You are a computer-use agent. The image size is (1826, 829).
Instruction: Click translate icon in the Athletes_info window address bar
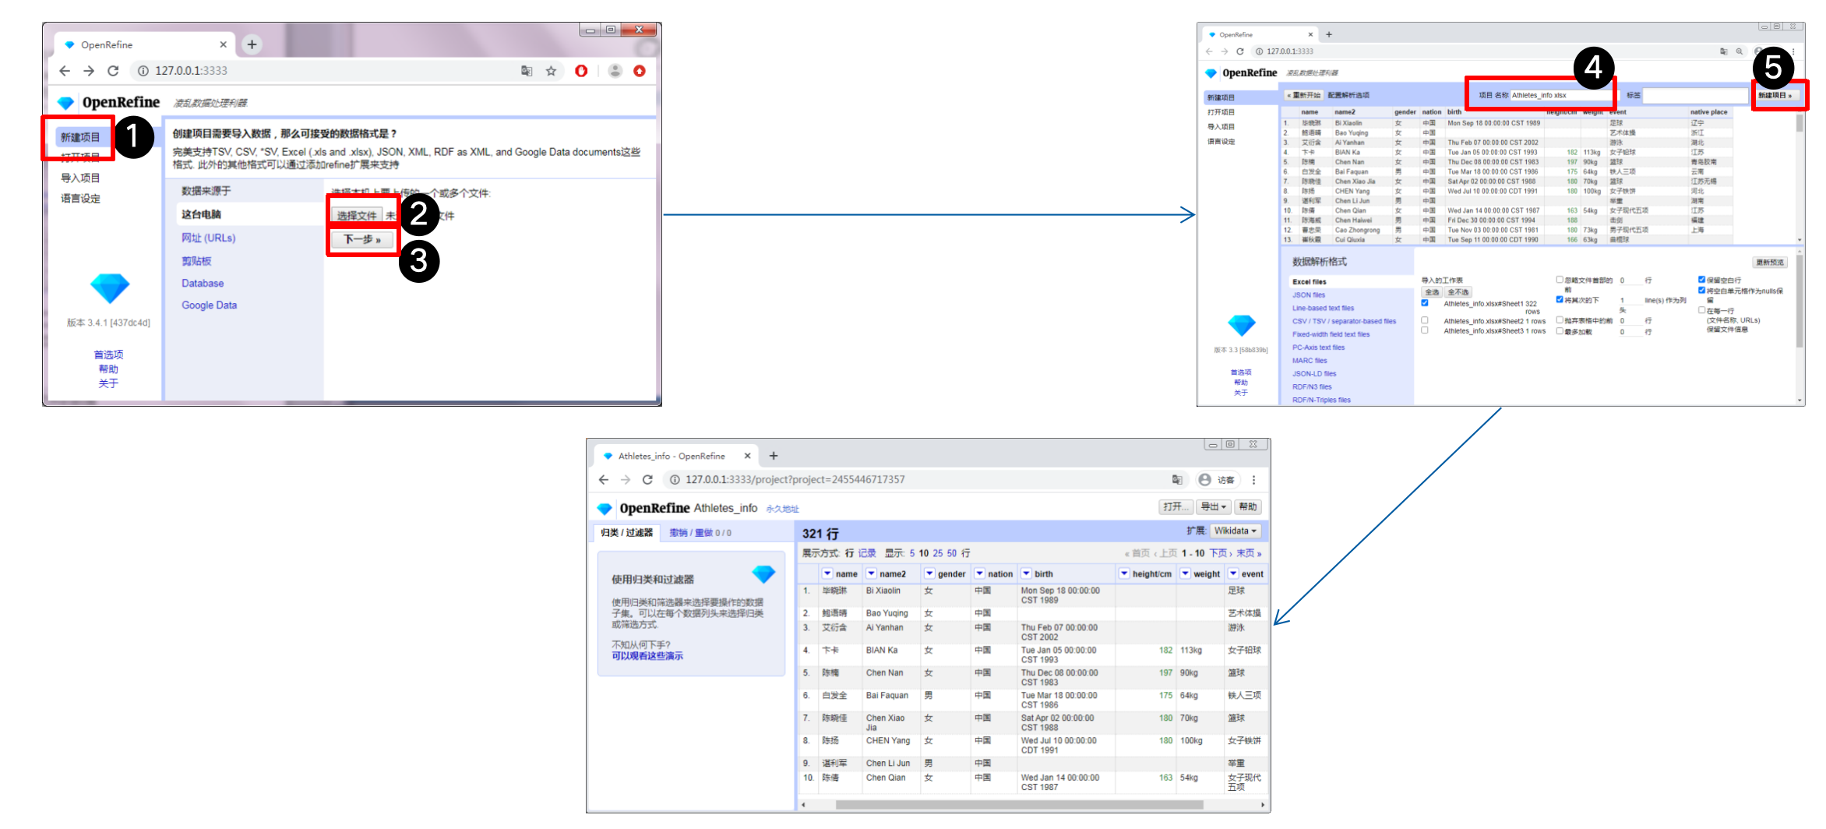[x=1177, y=480]
